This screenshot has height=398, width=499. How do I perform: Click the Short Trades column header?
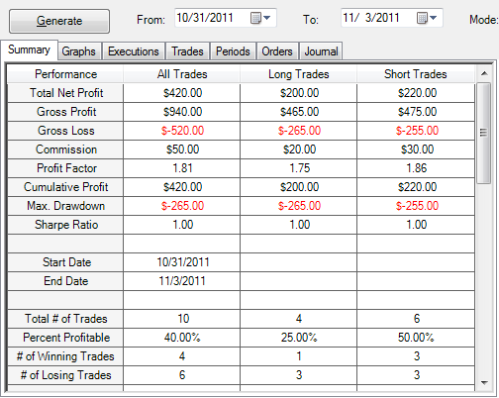click(x=416, y=74)
